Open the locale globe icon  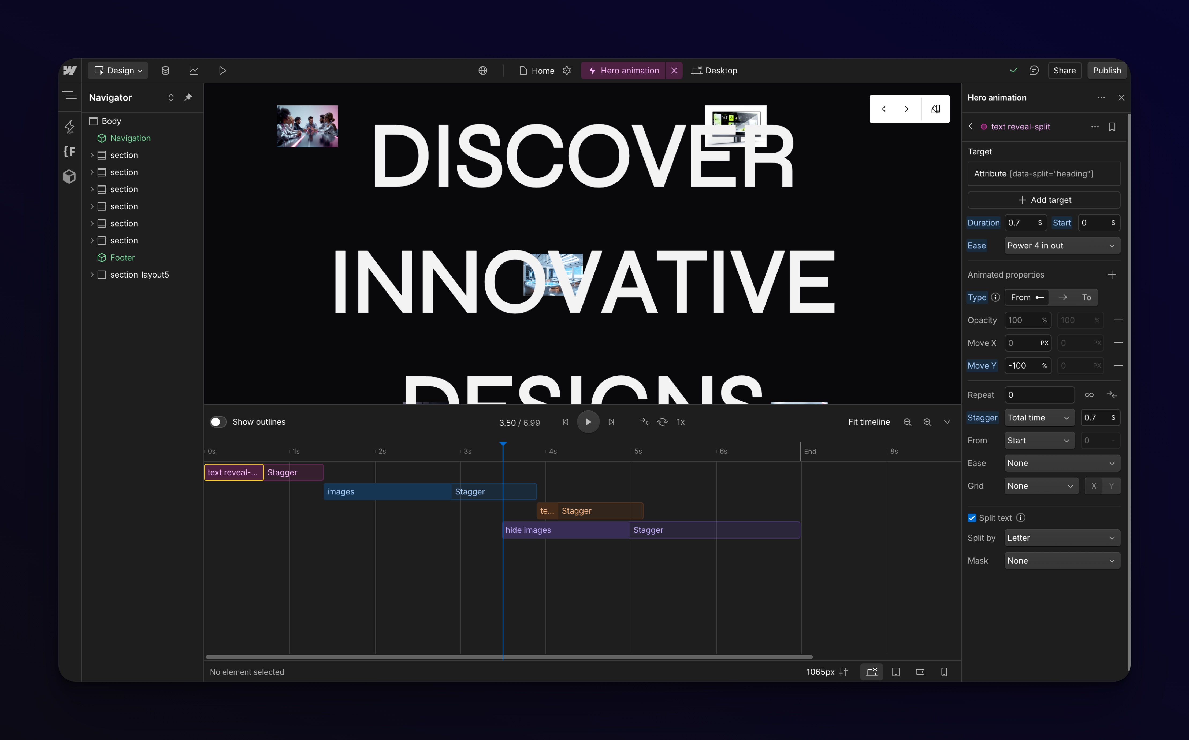coord(483,71)
